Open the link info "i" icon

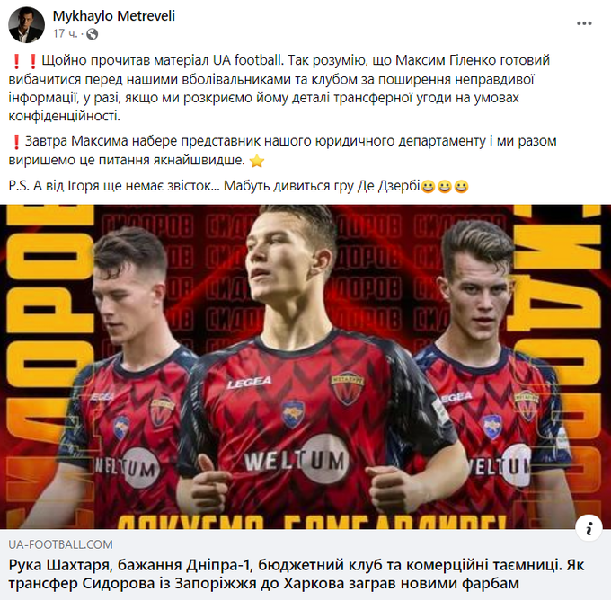point(589,528)
